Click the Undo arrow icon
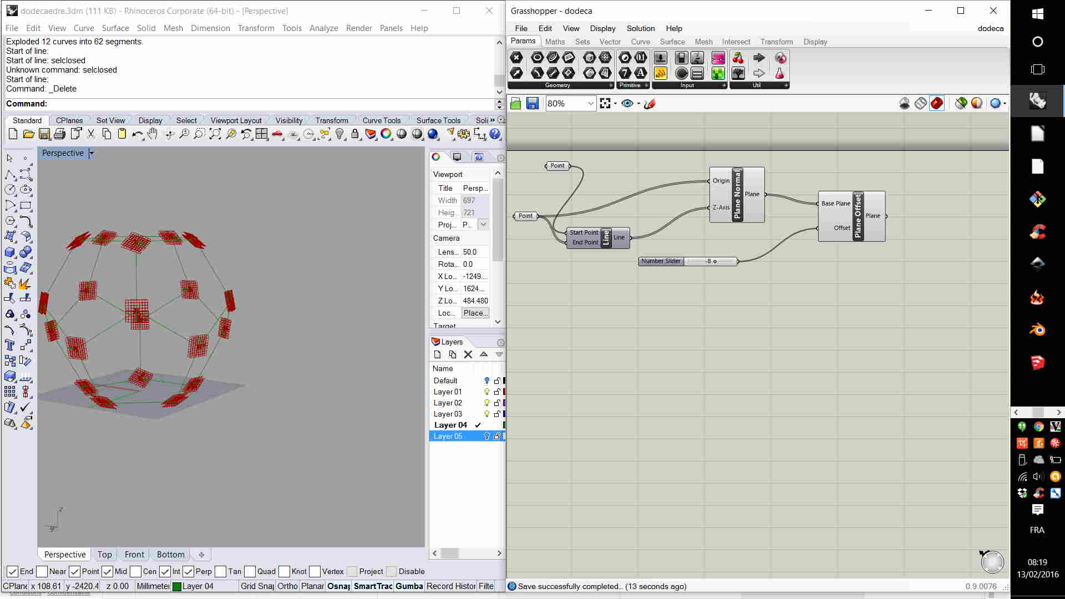Viewport: 1065px width, 599px height. click(x=137, y=134)
